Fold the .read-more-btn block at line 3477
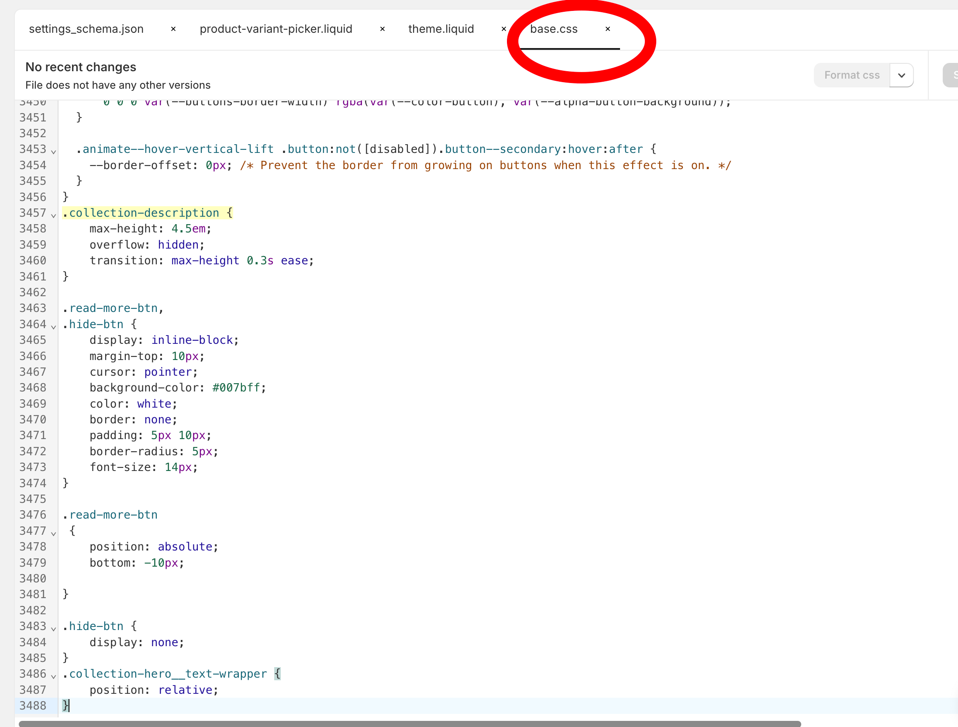Viewport: 958px width, 727px height. pos(54,533)
